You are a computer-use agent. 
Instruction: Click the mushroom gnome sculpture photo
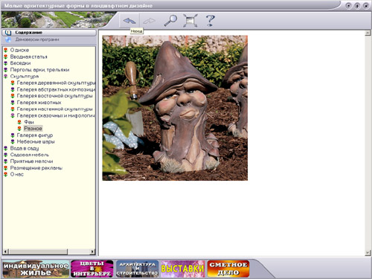click(x=175, y=108)
